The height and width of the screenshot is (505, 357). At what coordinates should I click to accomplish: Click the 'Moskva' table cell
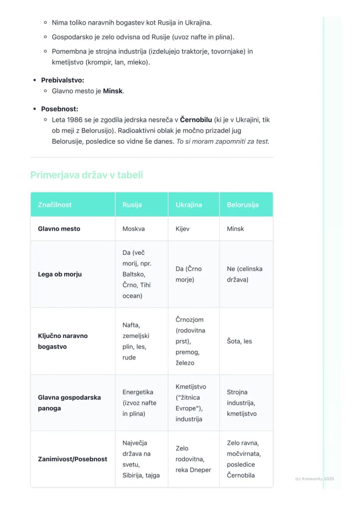[x=134, y=229]
